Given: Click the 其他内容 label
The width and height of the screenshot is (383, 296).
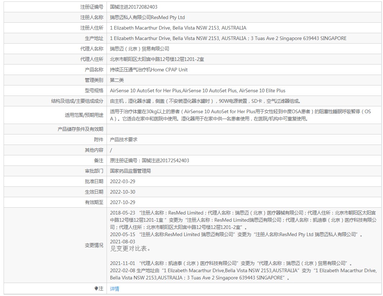Looking at the screenshot, I should pyautogui.click(x=94, y=150).
